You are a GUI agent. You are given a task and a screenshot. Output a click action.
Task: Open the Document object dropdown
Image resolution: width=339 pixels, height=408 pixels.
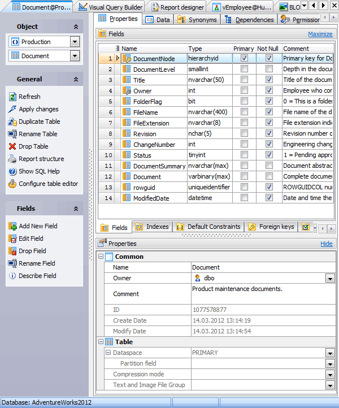pyautogui.click(x=75, y=56)
